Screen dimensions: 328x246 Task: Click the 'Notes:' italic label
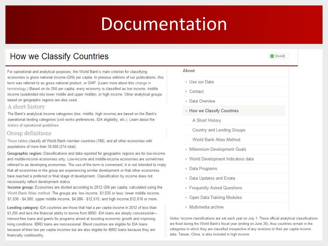(175, 218)
